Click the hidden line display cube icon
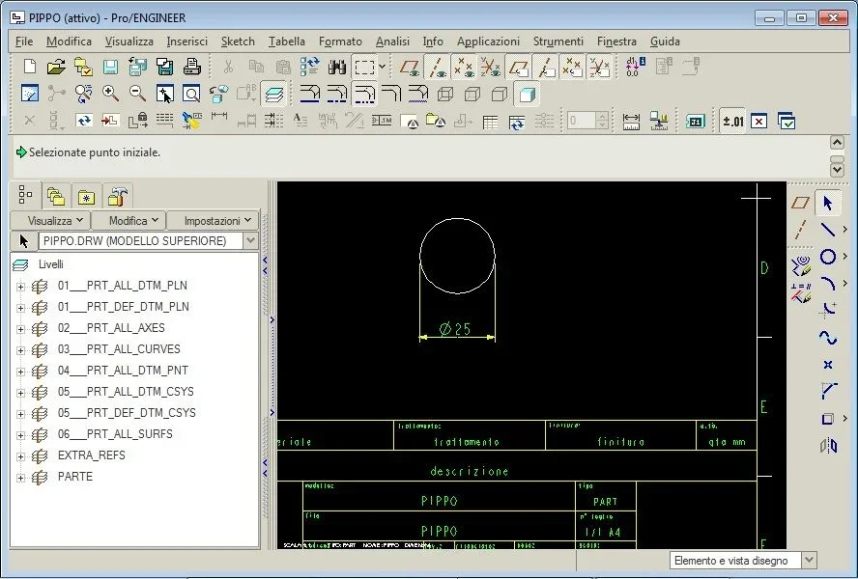The width and height of the screenshot is (858, 579). [x=472, y=94]
